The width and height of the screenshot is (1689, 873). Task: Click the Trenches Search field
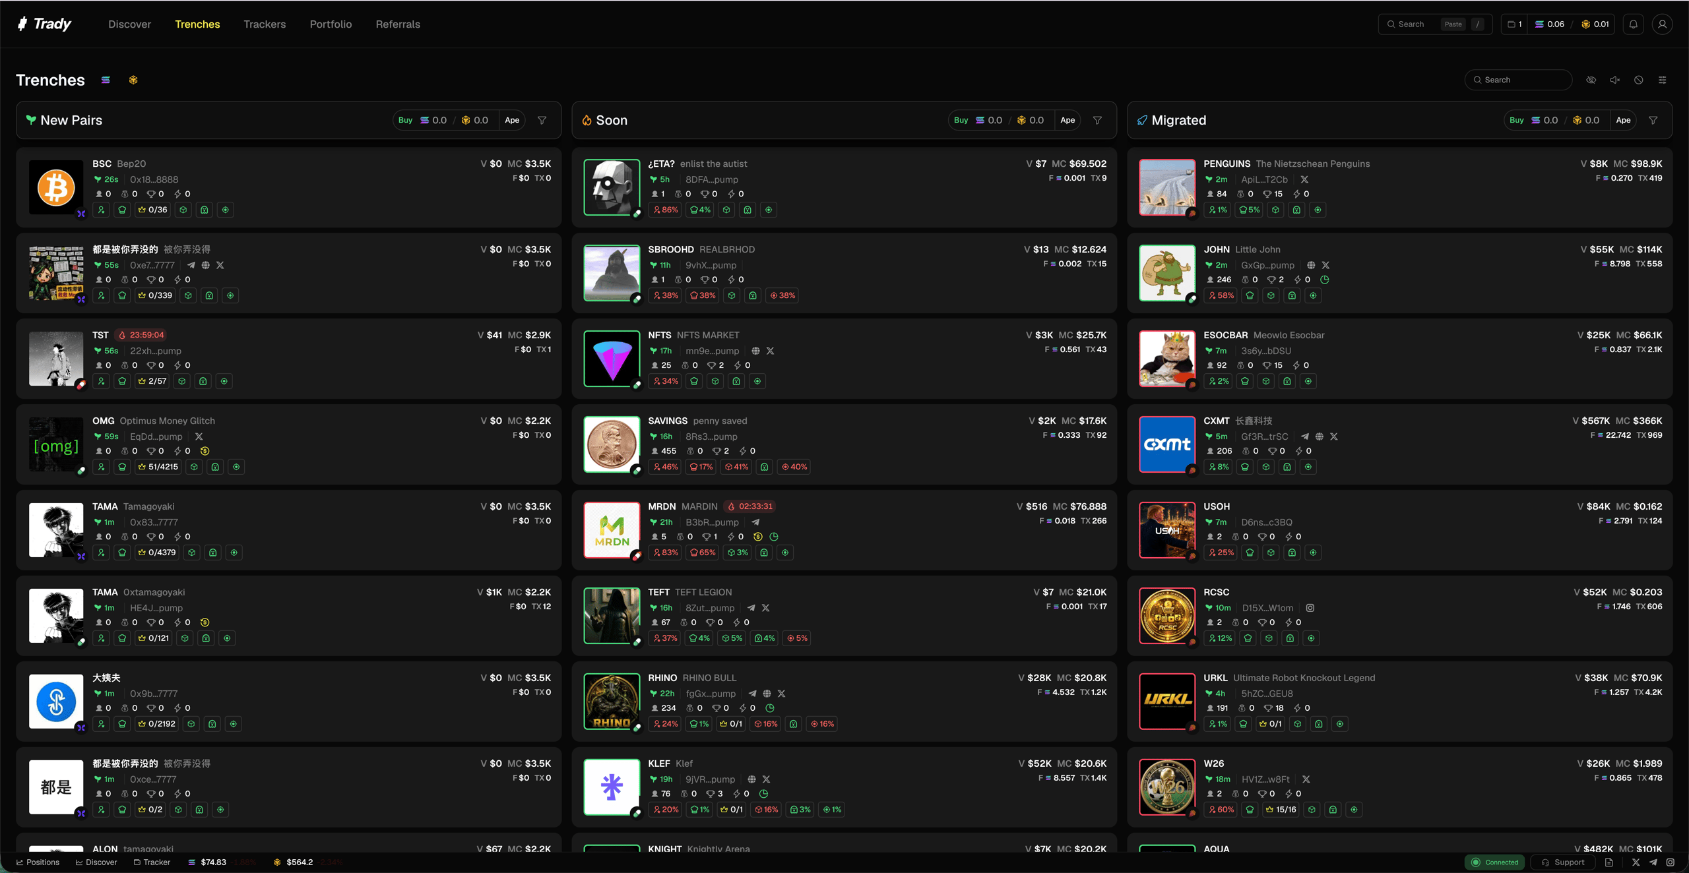pyautogui.click(x=1519, y=80)
